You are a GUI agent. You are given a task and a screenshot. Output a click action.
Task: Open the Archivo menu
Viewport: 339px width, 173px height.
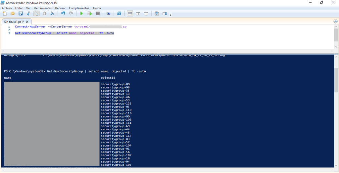7,8
